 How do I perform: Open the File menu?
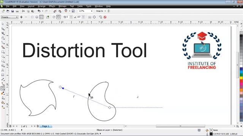pos(8,6)
